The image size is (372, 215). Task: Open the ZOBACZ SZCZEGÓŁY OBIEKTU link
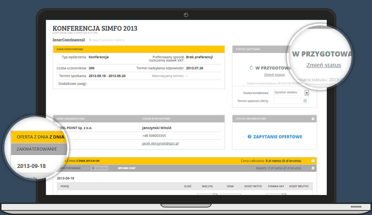108,40
